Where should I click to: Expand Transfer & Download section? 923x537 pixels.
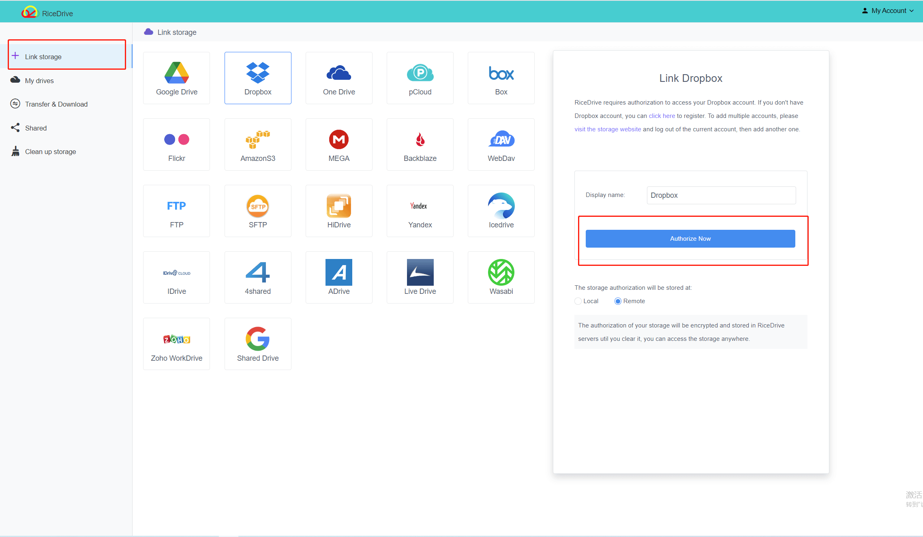coord(56,104)
